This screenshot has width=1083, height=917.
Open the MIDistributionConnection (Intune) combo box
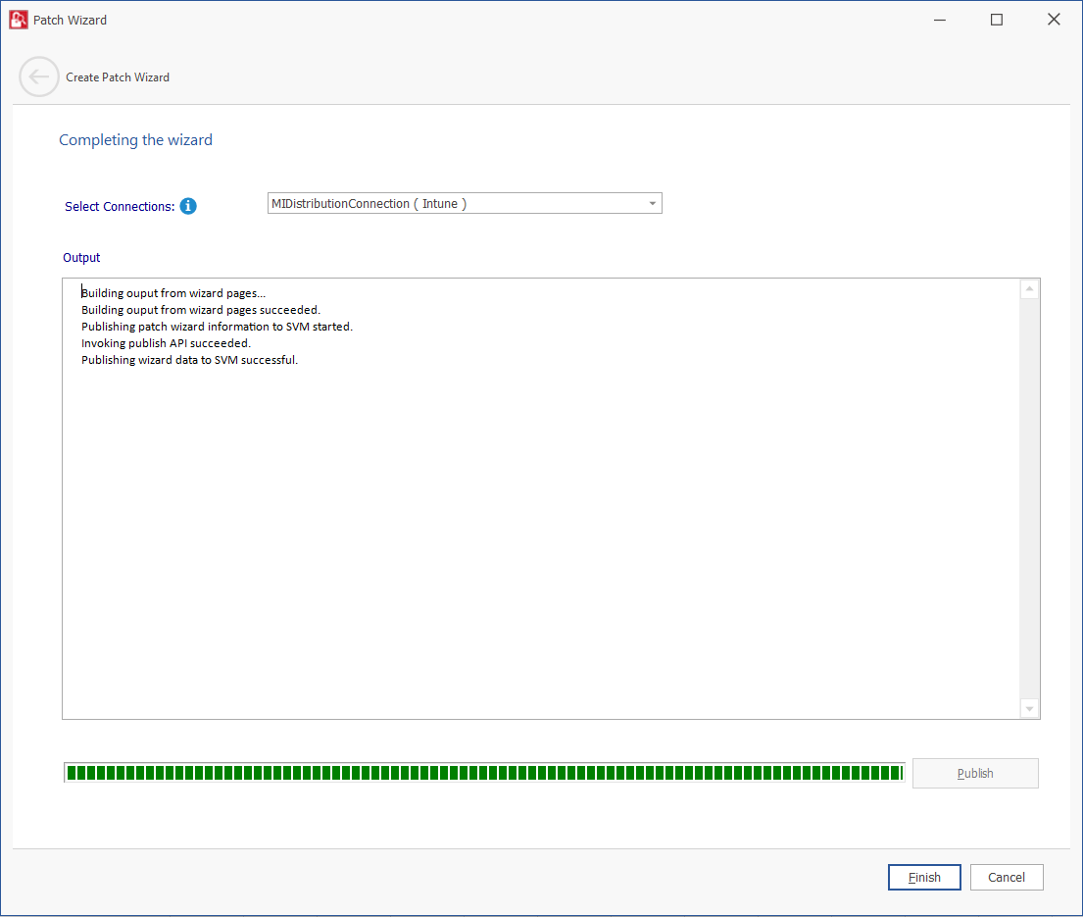pyautogui.click(x=456, y=203)
